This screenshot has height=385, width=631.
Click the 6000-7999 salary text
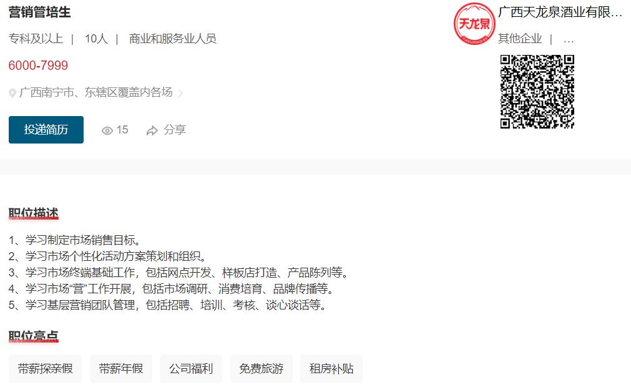pyautogui.click(x=38, y=65)
